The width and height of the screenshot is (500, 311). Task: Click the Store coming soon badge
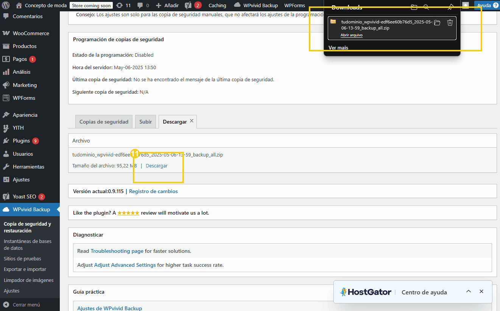(x=91, y=5)
